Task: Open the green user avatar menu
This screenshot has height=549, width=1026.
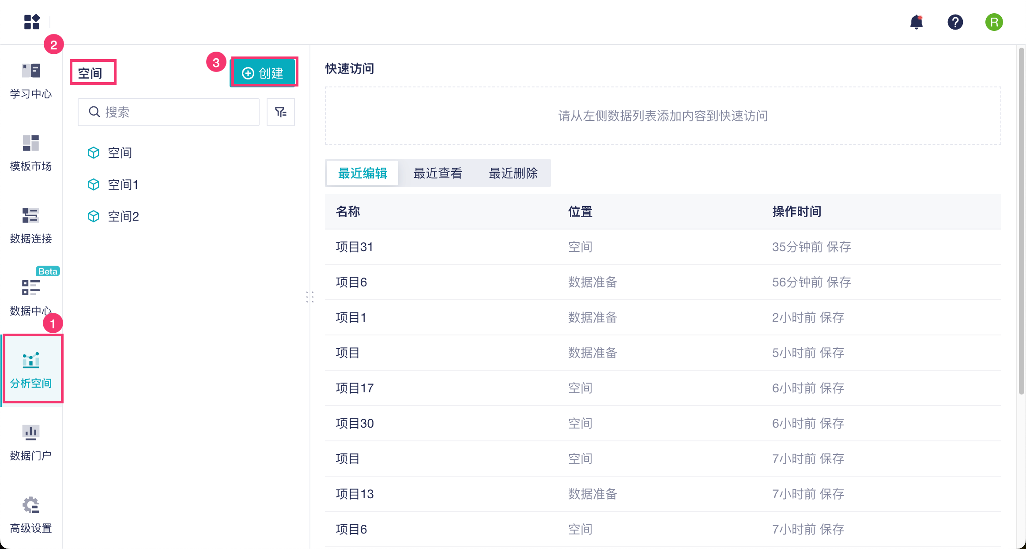Action: coord(994,22)
